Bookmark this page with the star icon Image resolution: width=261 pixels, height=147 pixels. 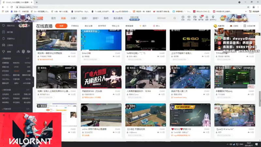point(248,7)
